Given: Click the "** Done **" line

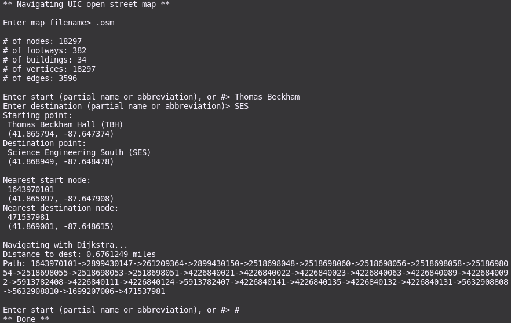Looking at the screenshot, I should 26,319.
